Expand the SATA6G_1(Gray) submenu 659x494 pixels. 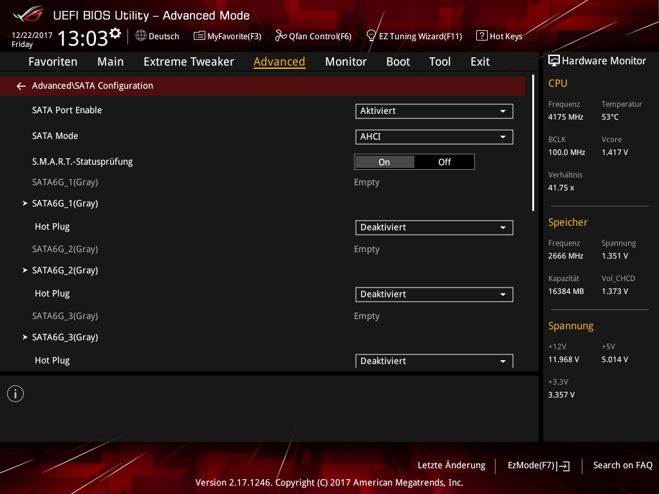(65, 203)
